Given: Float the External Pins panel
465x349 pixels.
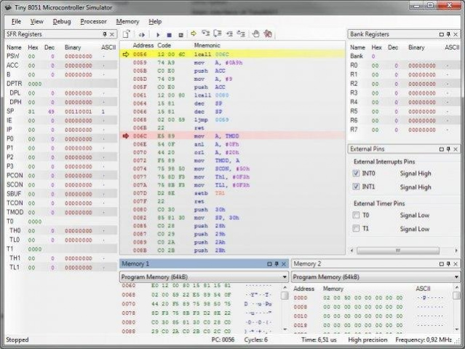Looking at the screenshot, I should click(441, 149).
